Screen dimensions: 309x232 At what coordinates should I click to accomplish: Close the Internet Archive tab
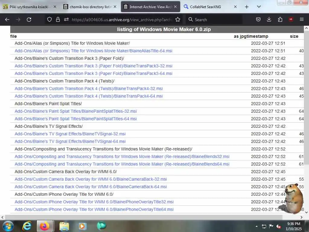click(175, 7)
